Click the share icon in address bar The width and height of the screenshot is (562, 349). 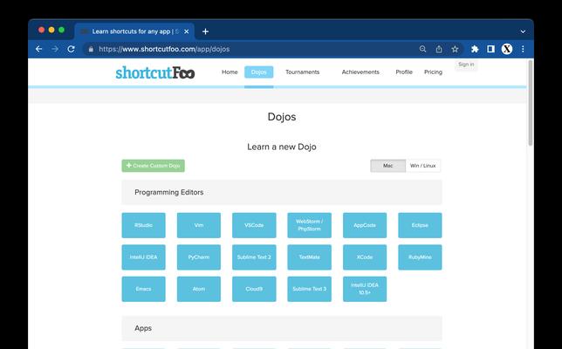point(439,49)
